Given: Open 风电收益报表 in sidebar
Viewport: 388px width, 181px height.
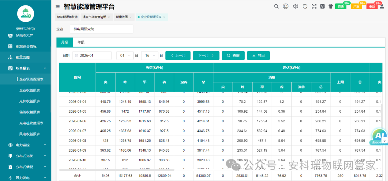Looking at the screenshot, I should pyautogui.click(x=30, y=134).
